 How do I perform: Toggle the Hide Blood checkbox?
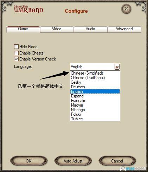[16, 47]
